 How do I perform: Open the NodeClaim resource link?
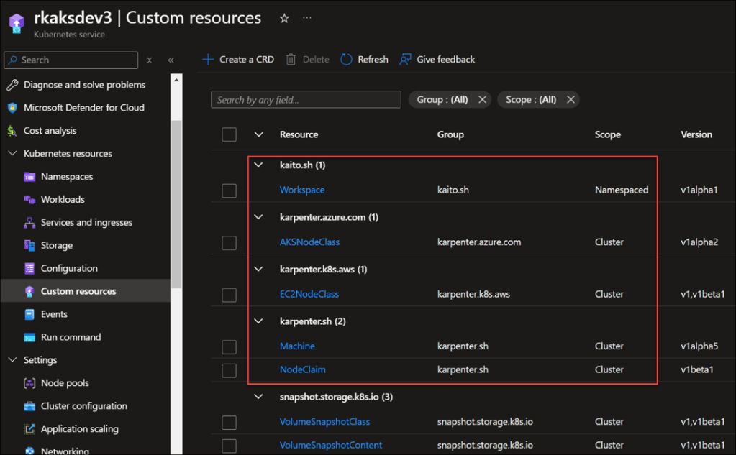coord(302,369)
